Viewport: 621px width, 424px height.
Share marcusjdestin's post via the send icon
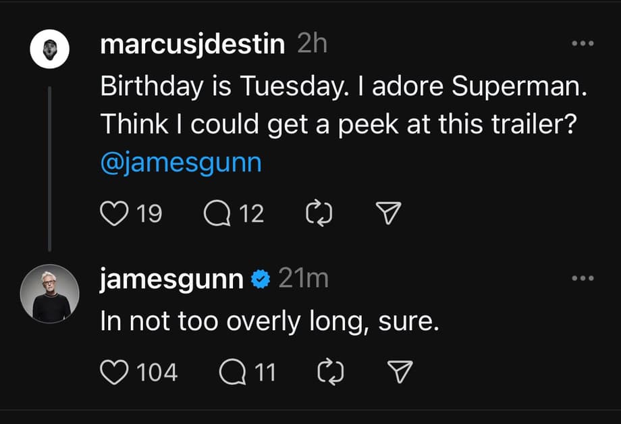(388, 214)
